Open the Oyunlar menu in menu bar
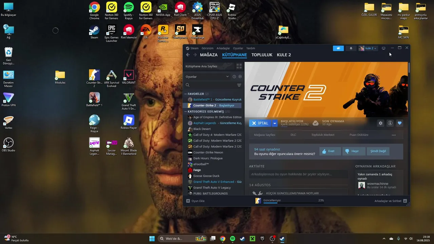 [238, 48]
